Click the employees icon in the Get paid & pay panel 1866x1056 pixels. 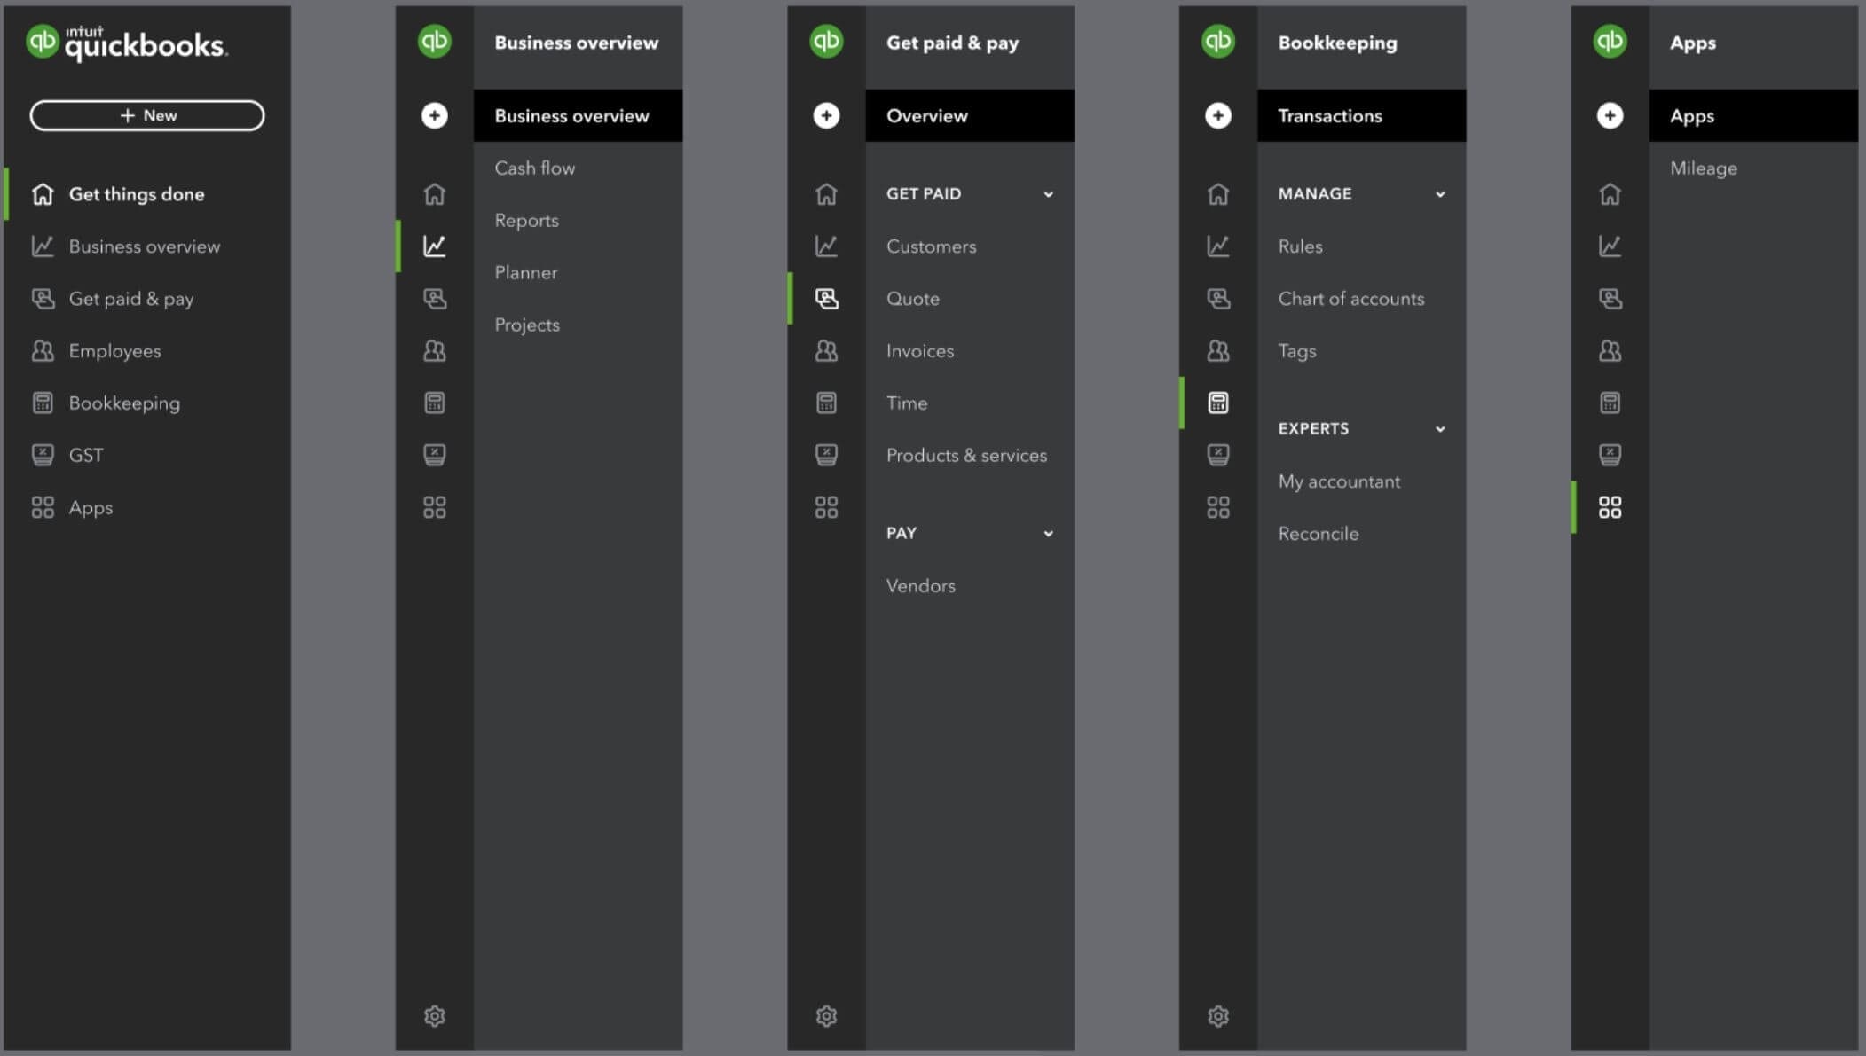coord(827,351)
